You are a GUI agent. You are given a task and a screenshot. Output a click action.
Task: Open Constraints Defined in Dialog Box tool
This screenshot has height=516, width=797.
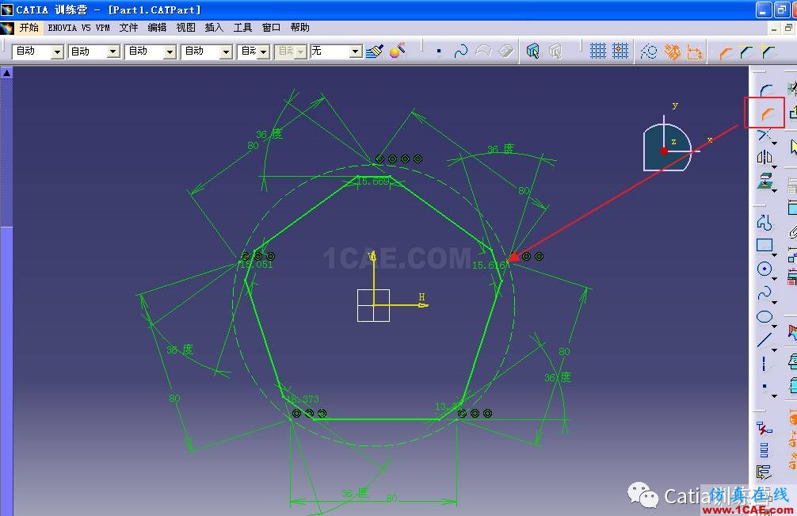coord(764,429)
